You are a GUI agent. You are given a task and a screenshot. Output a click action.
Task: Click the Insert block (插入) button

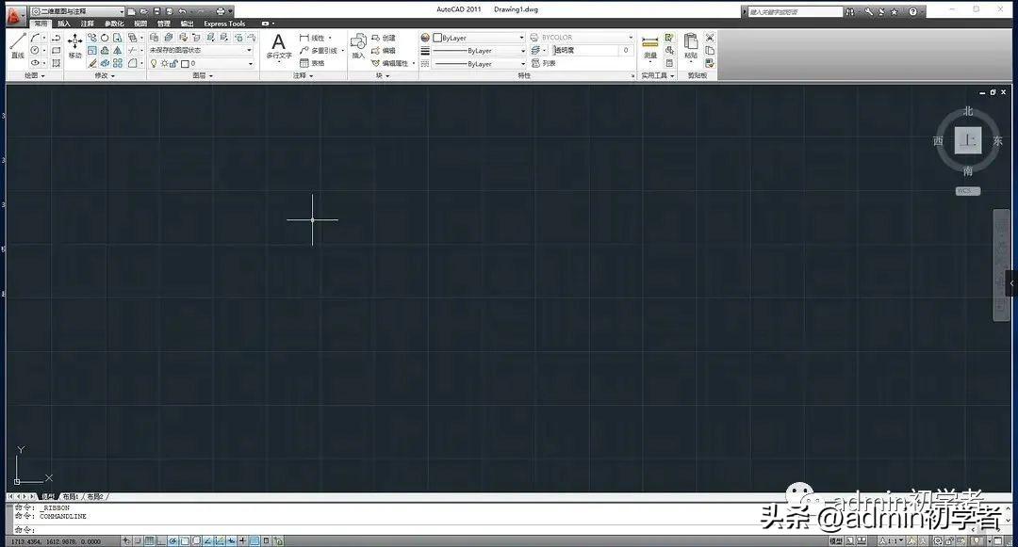(x=358, y=46)
